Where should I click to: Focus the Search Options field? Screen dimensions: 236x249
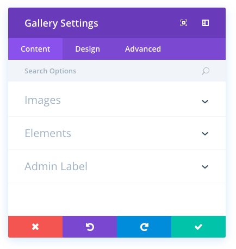[x=117, y=71]
